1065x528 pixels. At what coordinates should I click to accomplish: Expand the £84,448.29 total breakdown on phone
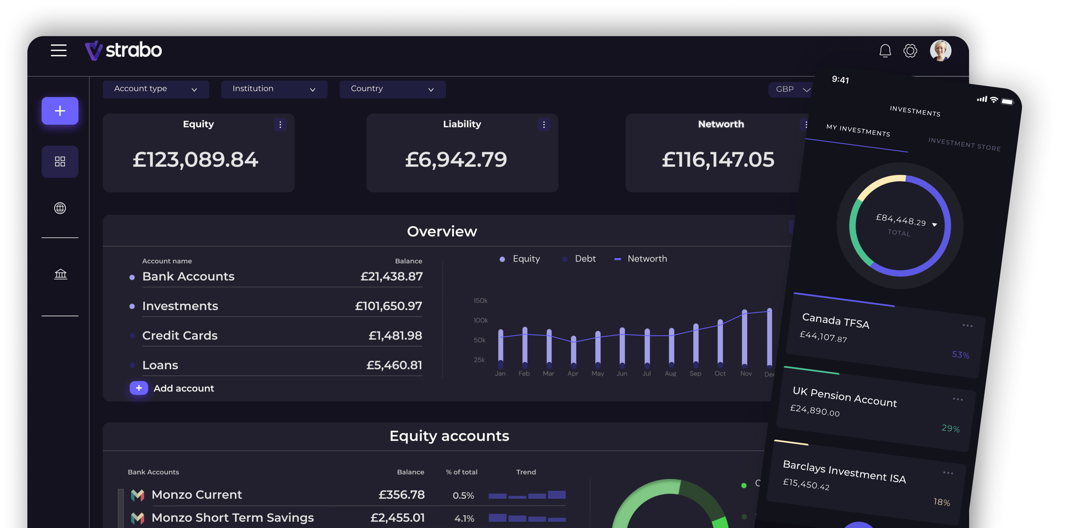coord(934,224)
